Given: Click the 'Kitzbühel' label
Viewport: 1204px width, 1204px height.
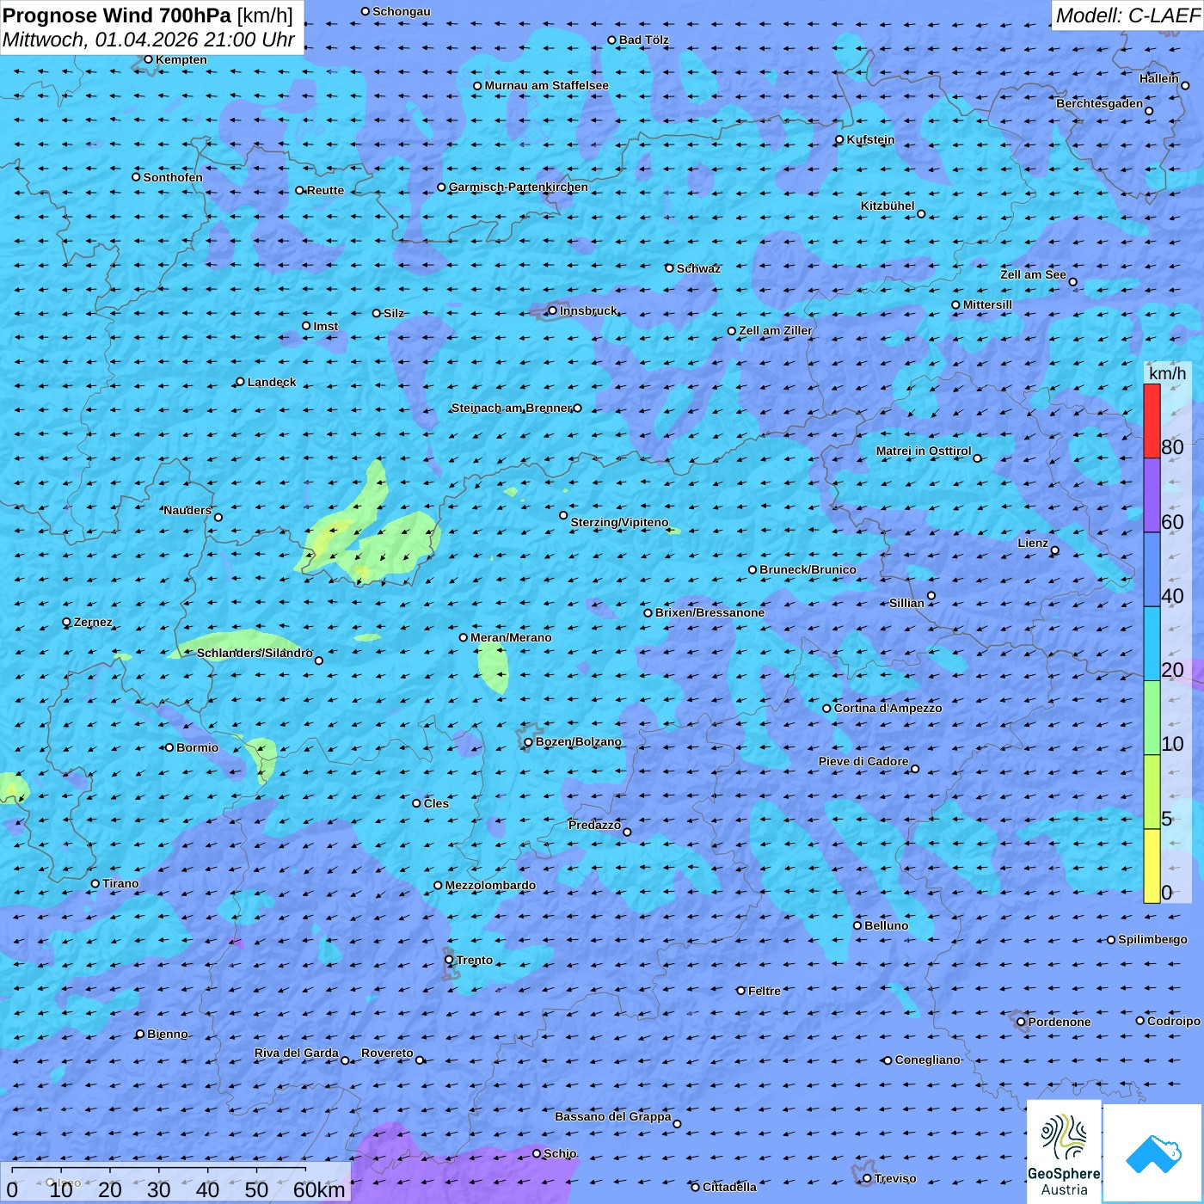Looking at the screenshot, I should pos(888,206).
